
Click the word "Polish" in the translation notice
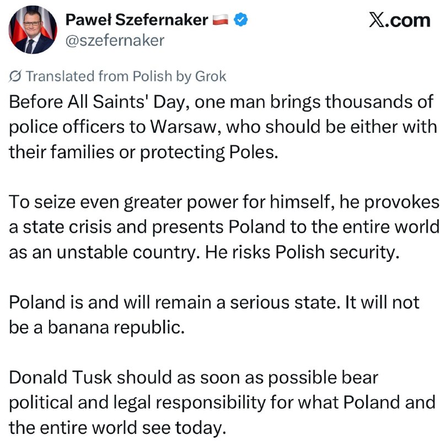(152, 76)
